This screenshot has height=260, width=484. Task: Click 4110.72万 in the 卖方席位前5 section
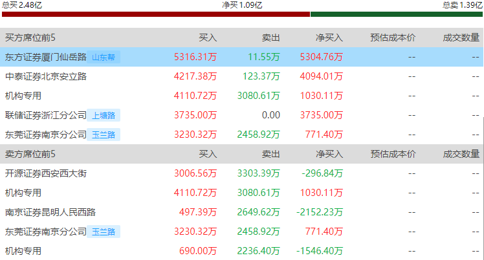click(x=195, y=193)
